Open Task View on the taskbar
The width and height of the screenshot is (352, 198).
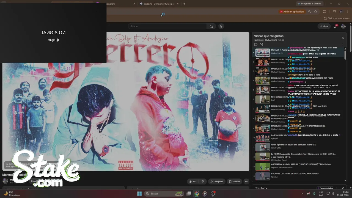pyautogui.click(x=189, y=194)
